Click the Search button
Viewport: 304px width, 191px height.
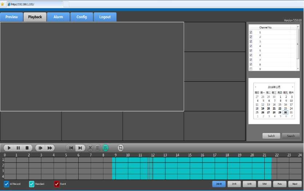(291, 136)
